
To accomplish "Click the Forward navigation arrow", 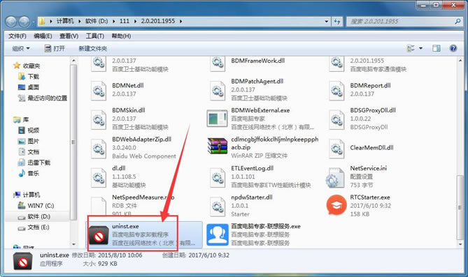I will point(24,21).
